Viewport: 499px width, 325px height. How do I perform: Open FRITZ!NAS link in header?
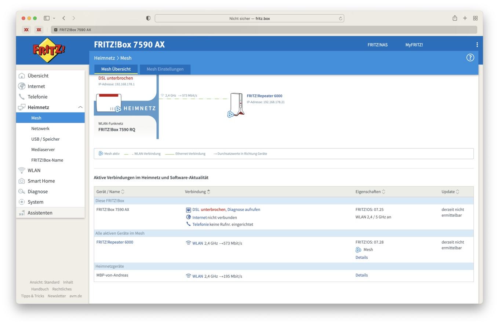pos(378,45)
